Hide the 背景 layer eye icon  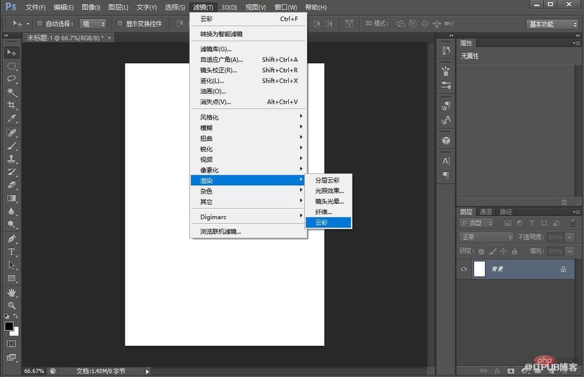(464, 269)
